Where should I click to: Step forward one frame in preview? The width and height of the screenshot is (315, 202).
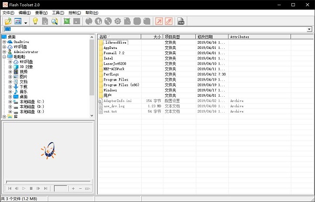tap(38, 188)
